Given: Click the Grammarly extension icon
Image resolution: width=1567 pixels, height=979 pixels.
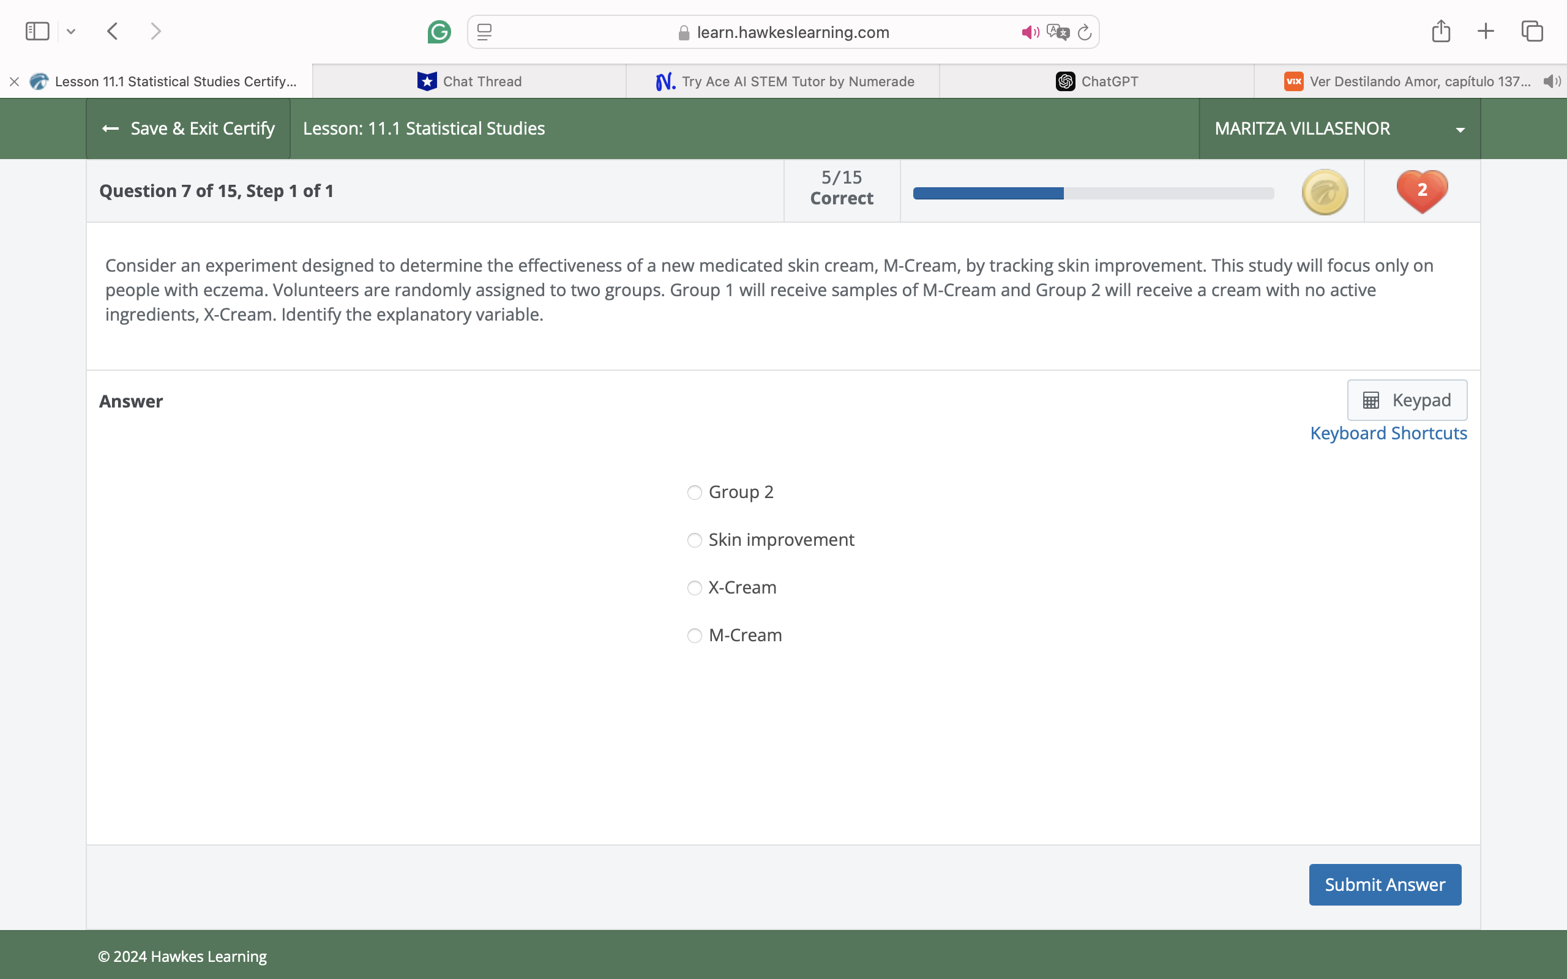Looking at the screenshot, I should click(x=439, y=32).
